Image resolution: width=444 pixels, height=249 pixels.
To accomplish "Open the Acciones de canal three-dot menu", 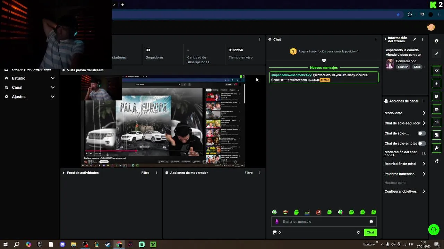I will pyautogui.click(x=422, y=101).
